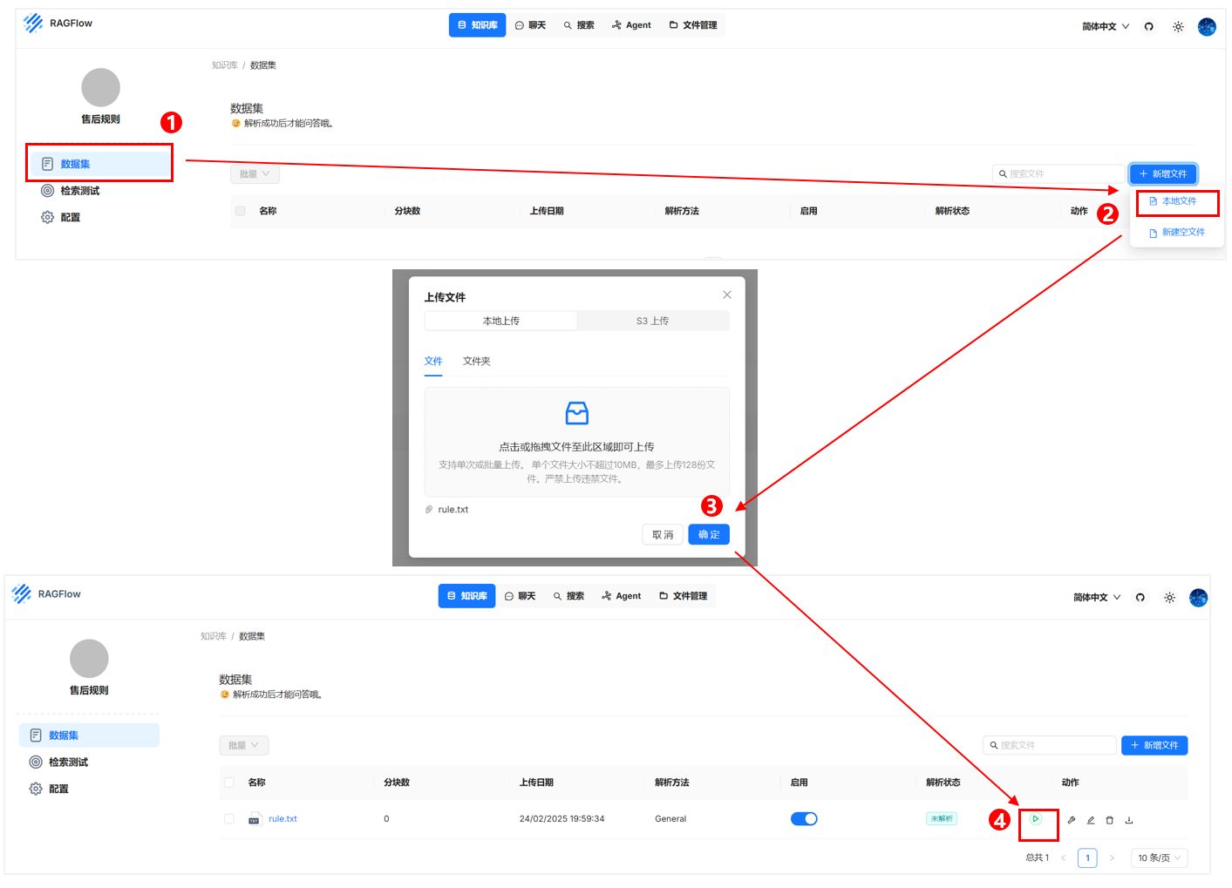
Task: Rename rule.txt with the pencil edit icon
Action: [x=1091, y=820]
